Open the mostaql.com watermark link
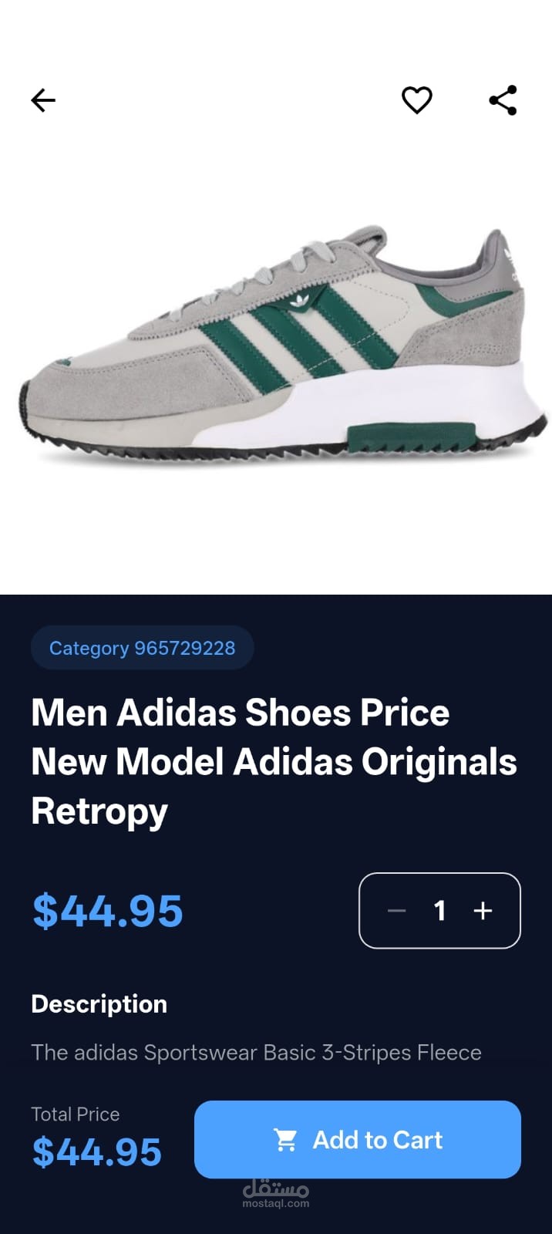The image size is (552, 1234). pos(275,1194)
